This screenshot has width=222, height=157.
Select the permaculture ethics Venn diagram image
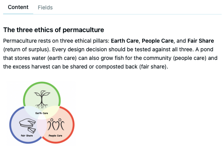[42, 113]
